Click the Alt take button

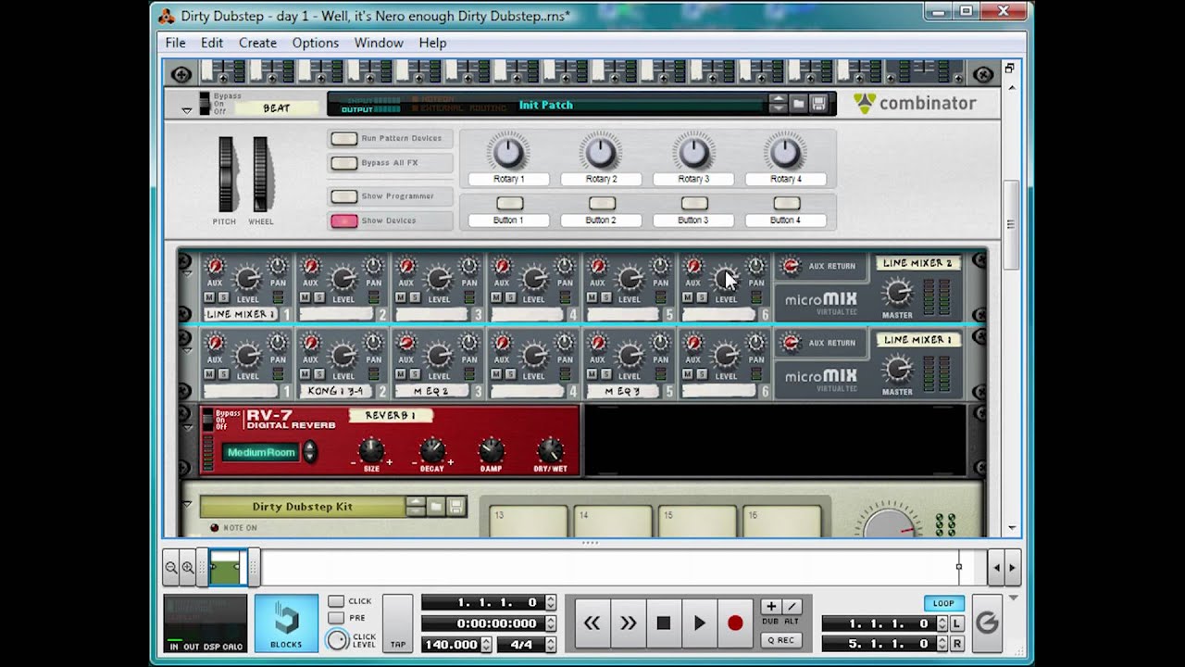(792, 607)
